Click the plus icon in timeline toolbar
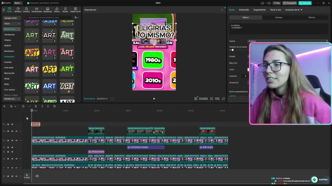 tap(4, 106)
